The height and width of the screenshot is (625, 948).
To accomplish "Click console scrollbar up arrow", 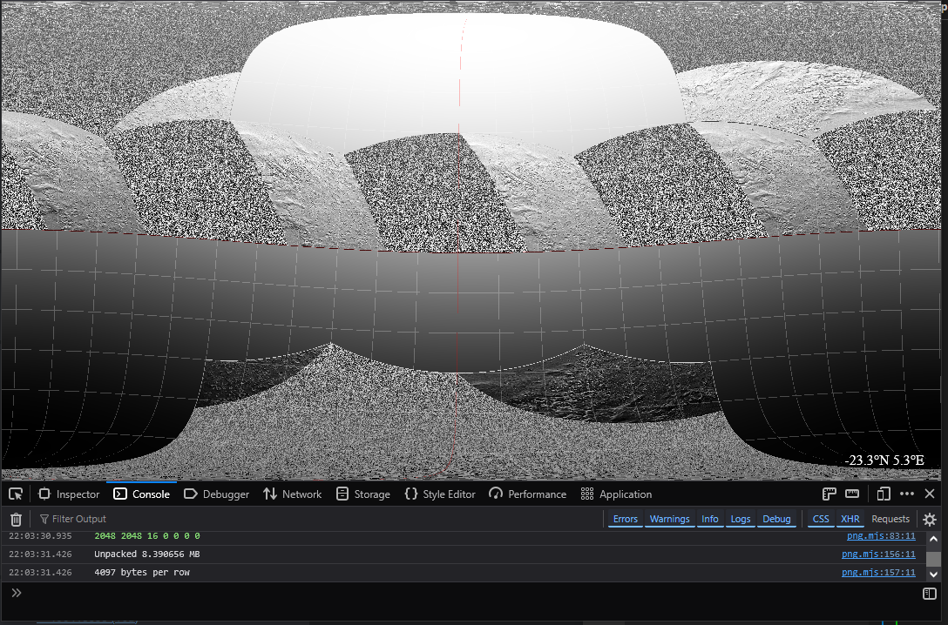I will click(933, 538).
